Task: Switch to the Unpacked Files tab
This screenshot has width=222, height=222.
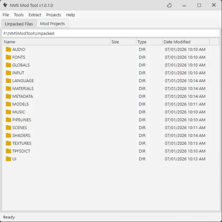Action: point(19,24)
